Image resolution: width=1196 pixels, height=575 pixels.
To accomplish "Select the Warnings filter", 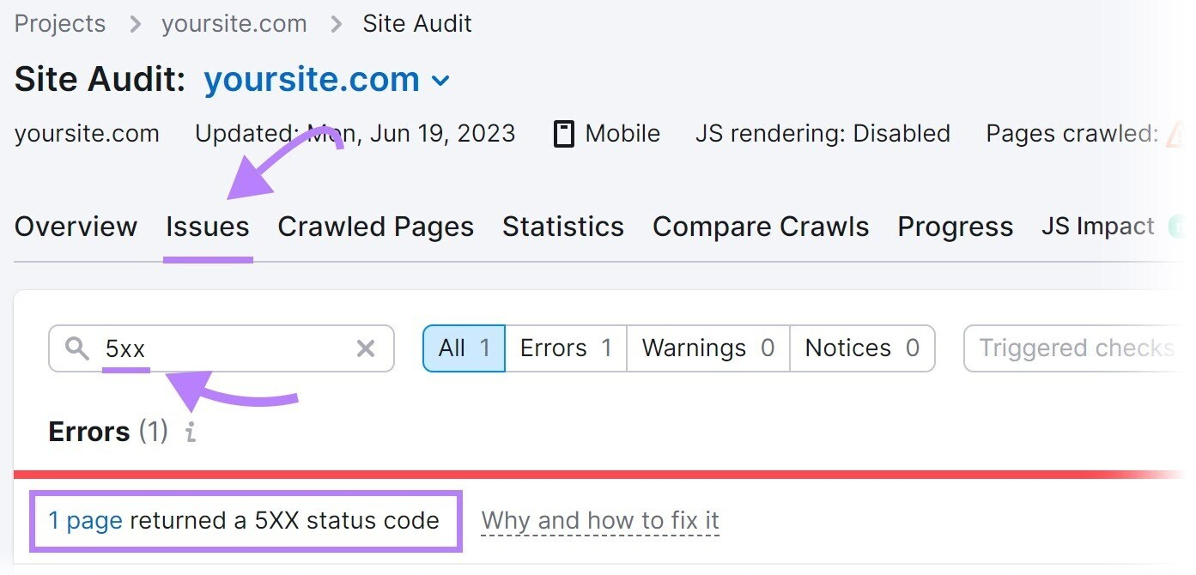I will [707, 348].
